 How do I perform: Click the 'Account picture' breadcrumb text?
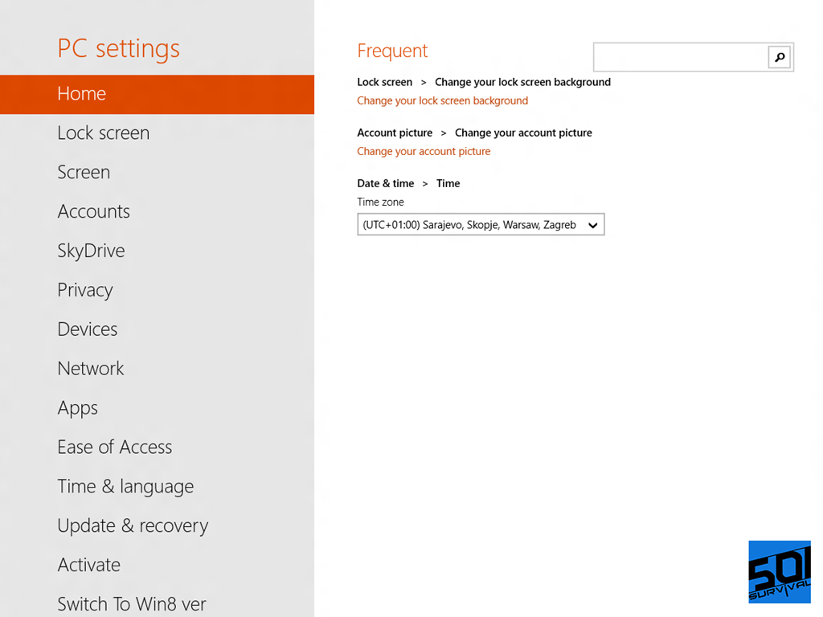coord(395,133)
